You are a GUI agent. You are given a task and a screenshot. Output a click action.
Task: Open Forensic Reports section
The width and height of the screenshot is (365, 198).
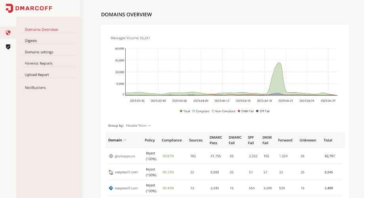tap(38, 63)
